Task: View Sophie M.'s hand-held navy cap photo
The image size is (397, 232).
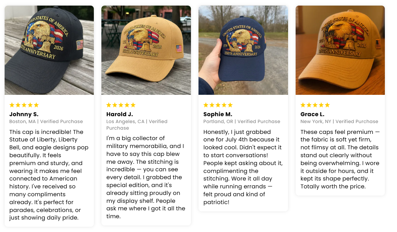Action: [243, 50]
